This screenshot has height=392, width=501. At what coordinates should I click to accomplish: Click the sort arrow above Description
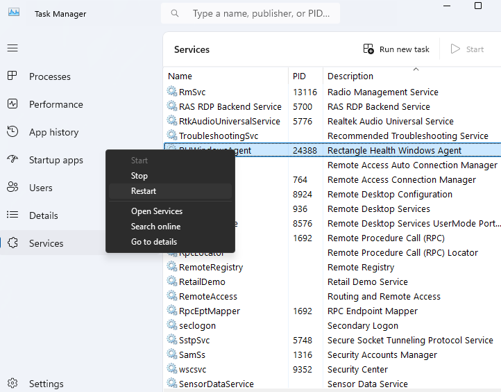pos(416,69)
